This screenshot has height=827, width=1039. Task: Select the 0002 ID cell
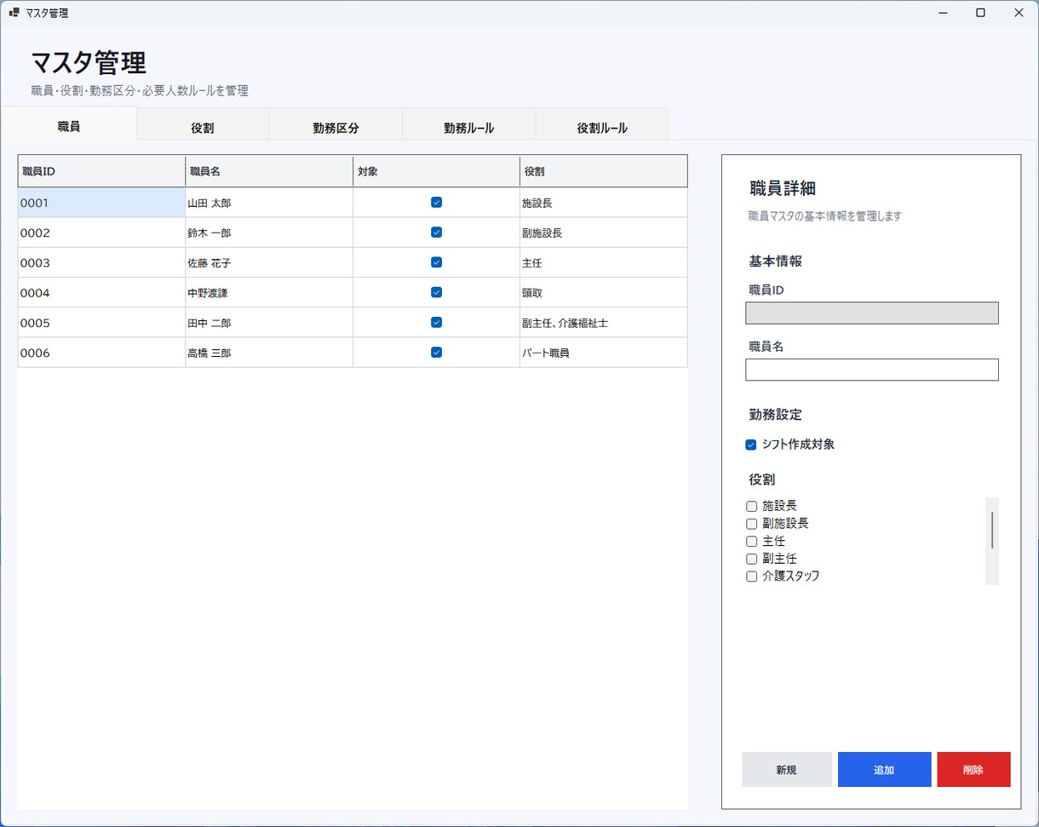[101, 233]
